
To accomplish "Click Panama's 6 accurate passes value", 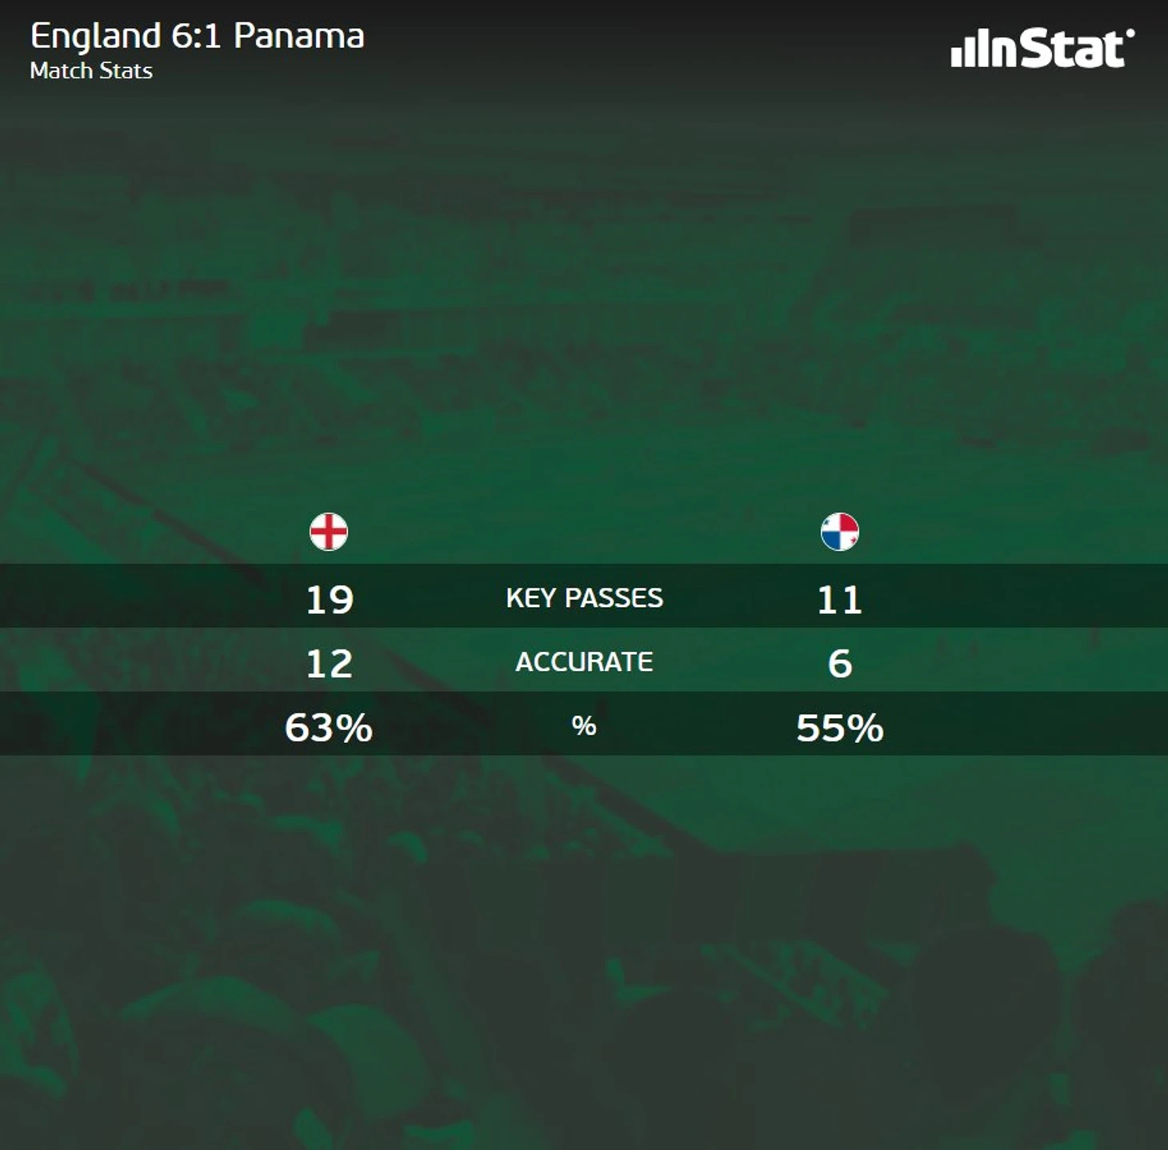I will coord(840,664).
